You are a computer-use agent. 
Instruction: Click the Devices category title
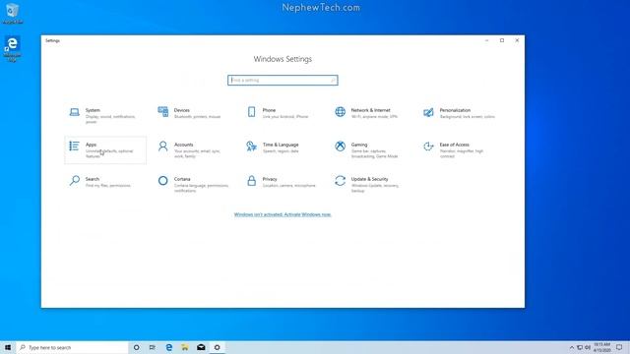[x=181, y=110]
